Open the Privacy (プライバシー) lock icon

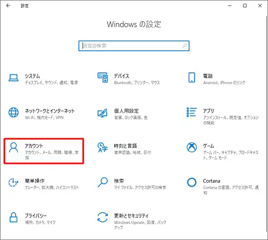[13, 217]
